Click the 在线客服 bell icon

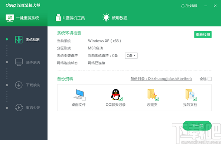pyautogui.click(x=183, y=6)
